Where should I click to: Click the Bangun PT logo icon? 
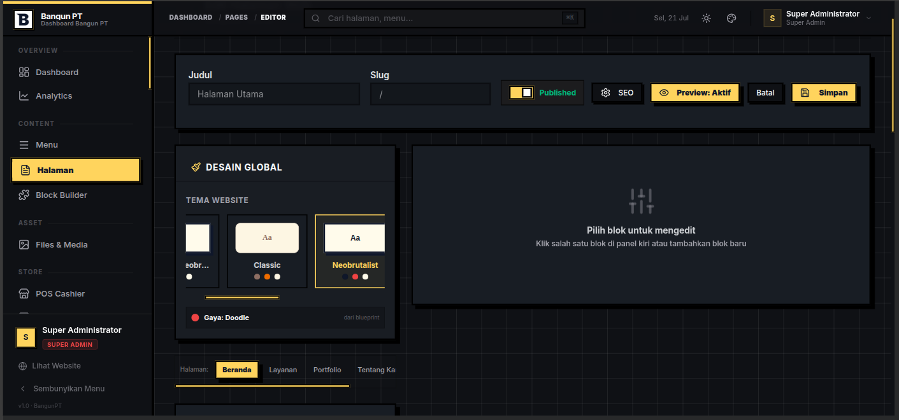23,19
